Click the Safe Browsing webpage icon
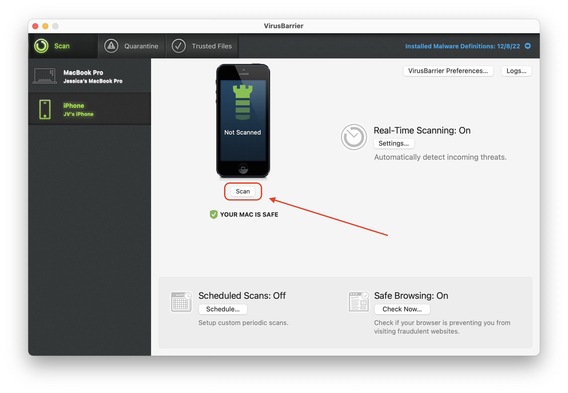 tap(359, 302)
